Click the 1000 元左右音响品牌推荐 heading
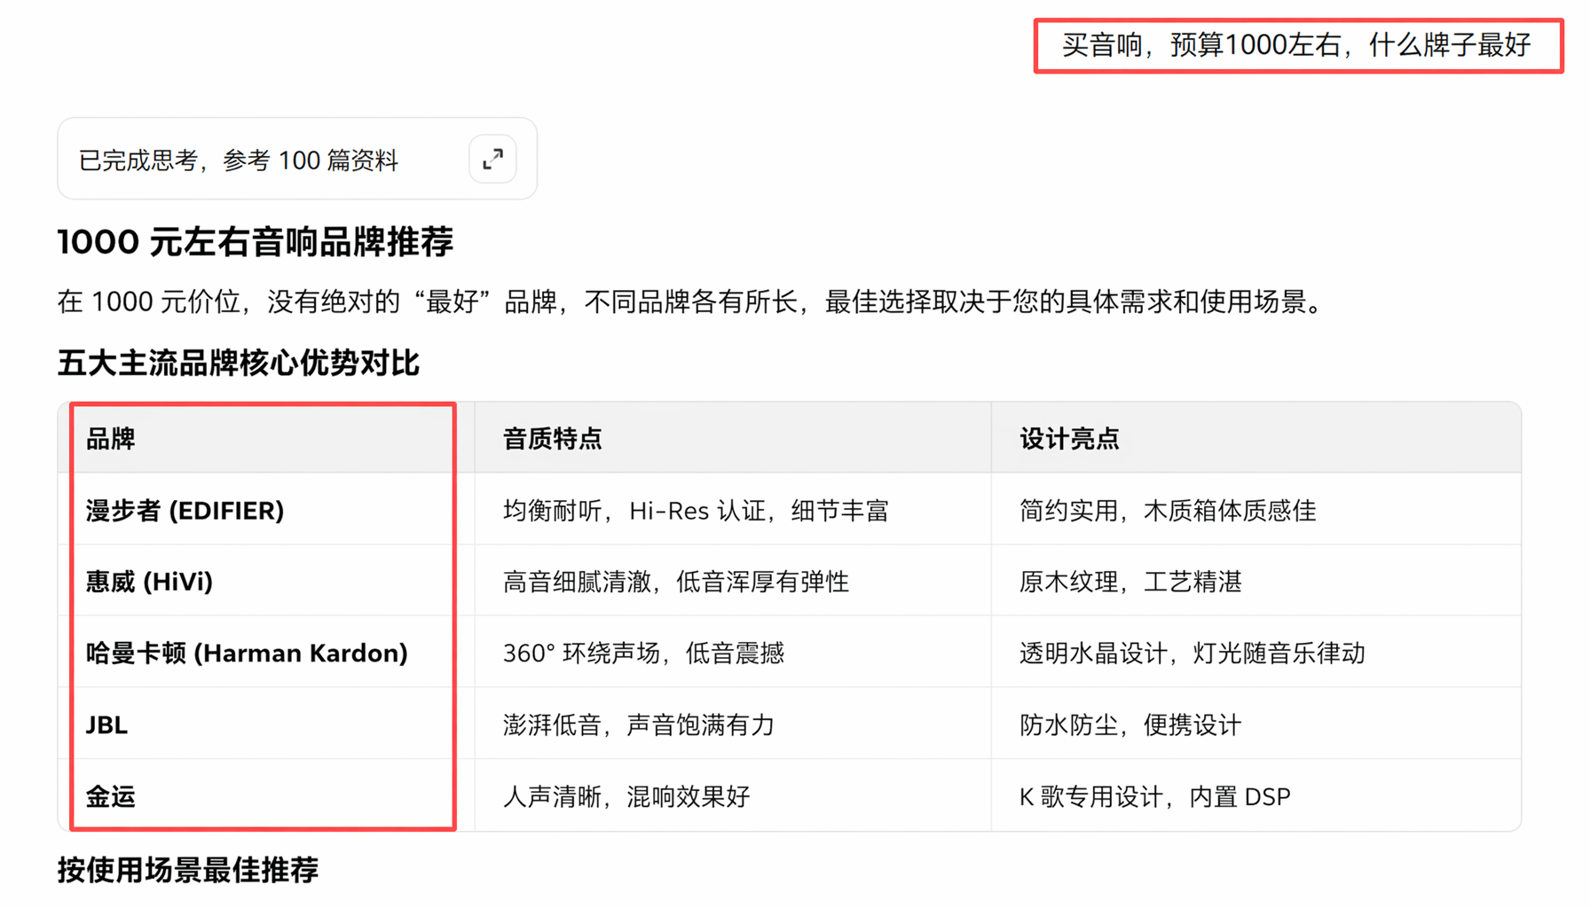The image size is (1590, 908). click(x=256, y=242)
